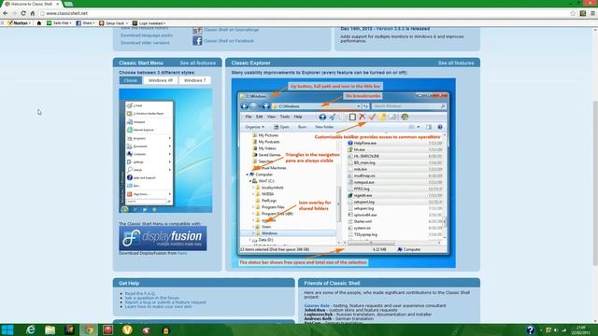Image resolution: width=598 pixels, height=336 pixels.
Task: Open File Explorer from the taskbar
Action: click(50, 329)
